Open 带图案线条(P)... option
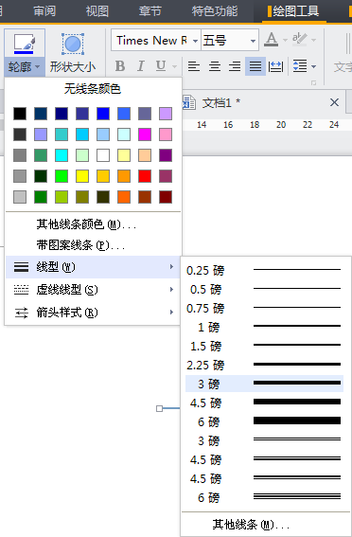This screenshot has height=537, width=352. tap(93, 245)
